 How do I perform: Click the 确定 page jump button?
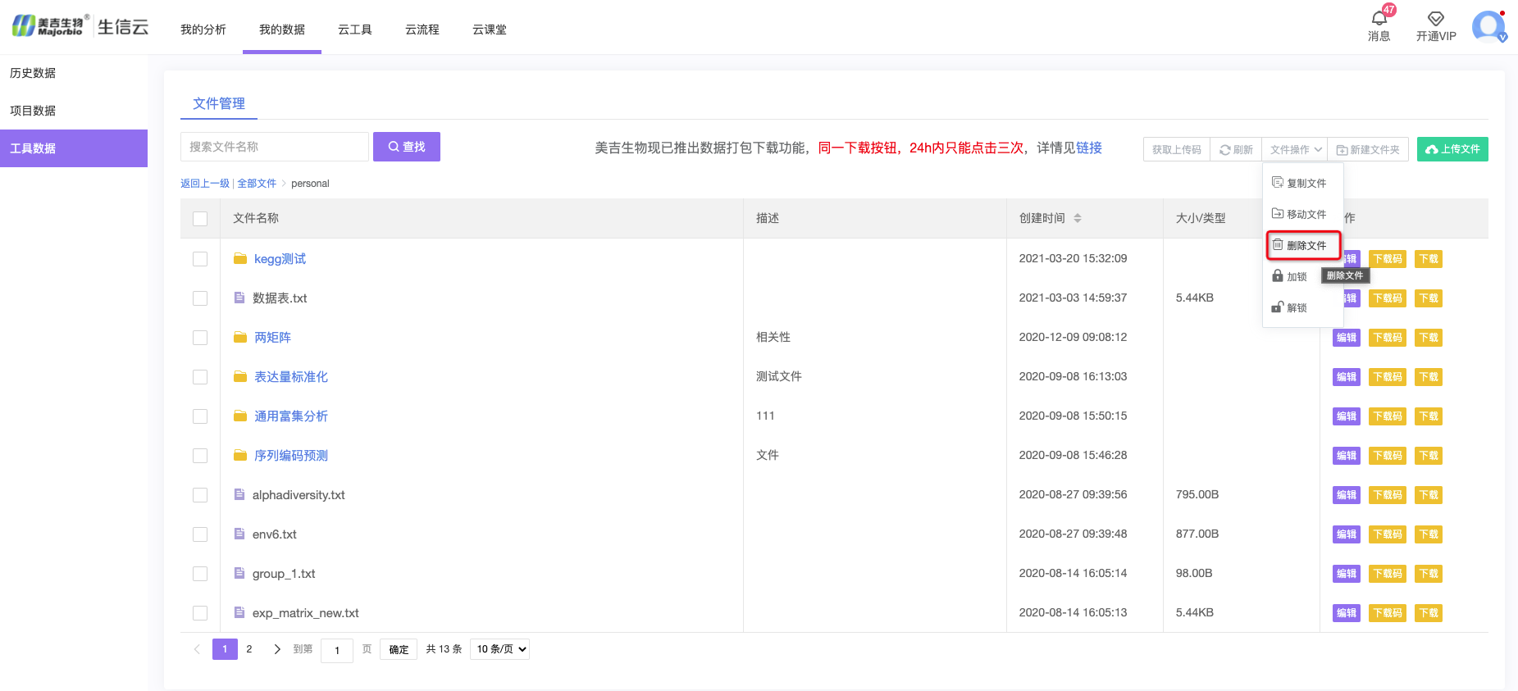point(399,649)
